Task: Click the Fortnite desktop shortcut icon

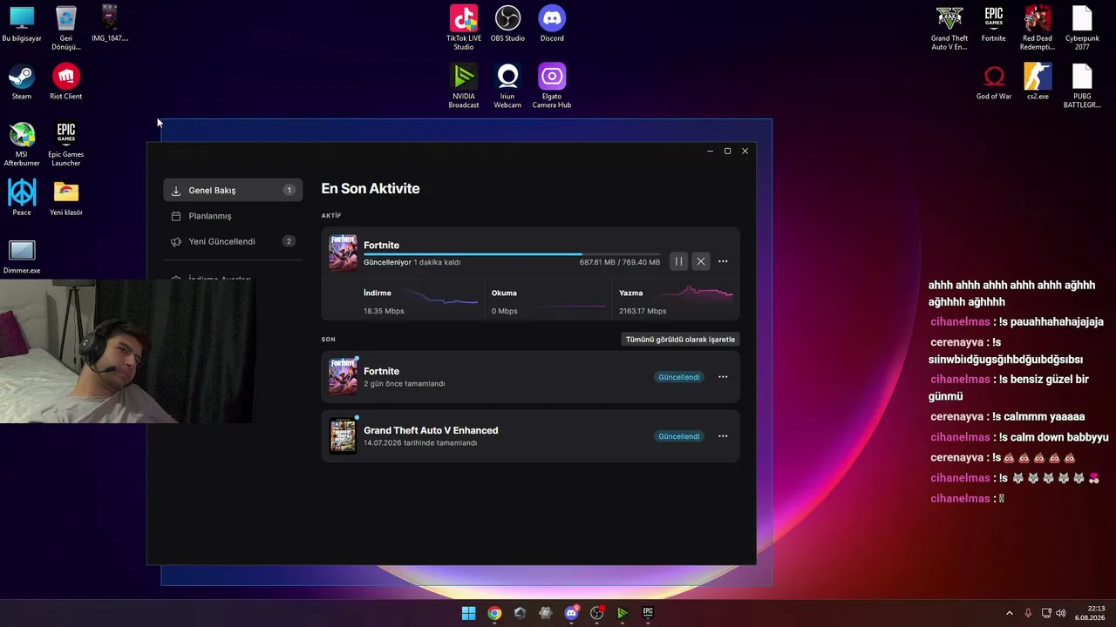Action: click(994, 24)
